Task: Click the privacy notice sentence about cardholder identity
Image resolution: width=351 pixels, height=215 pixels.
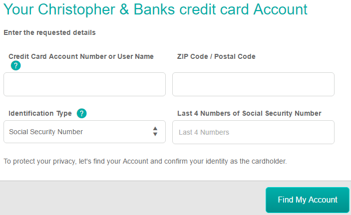Action: [145, 161]
